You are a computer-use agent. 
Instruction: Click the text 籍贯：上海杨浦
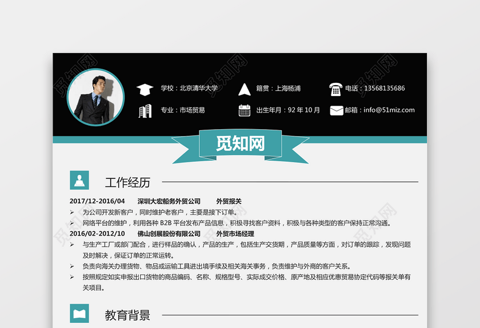(278, 88)
